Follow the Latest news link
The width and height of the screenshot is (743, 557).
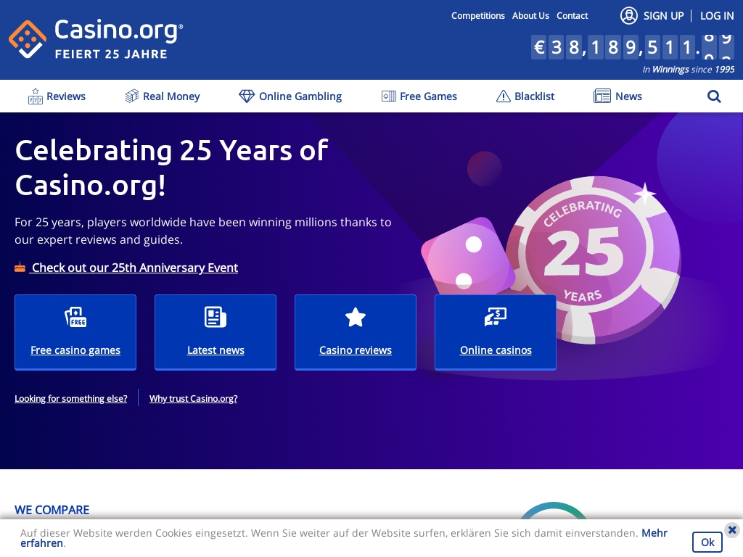(215, 350)
